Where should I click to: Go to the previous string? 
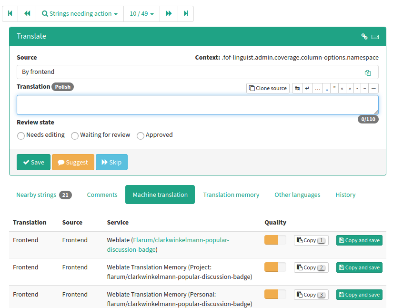click(x=27, y=13)
